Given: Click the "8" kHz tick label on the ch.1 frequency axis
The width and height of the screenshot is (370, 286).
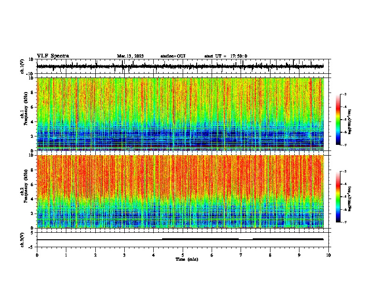Looking at the screenshot, I should point(33,93).
